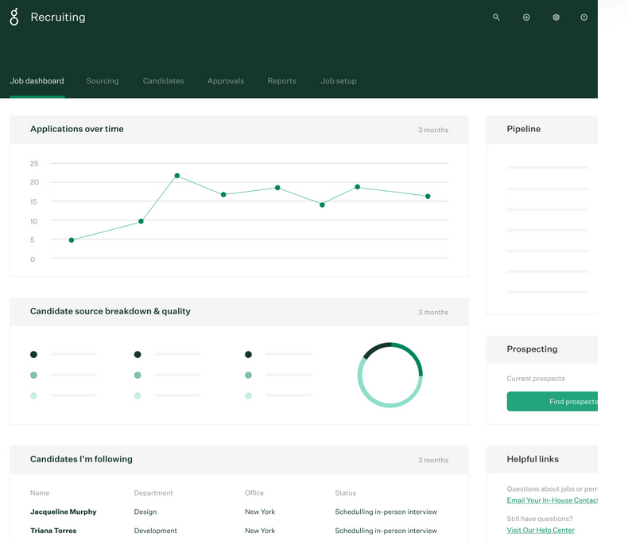Open Email Your In-House Contact link

click(552, 500)
